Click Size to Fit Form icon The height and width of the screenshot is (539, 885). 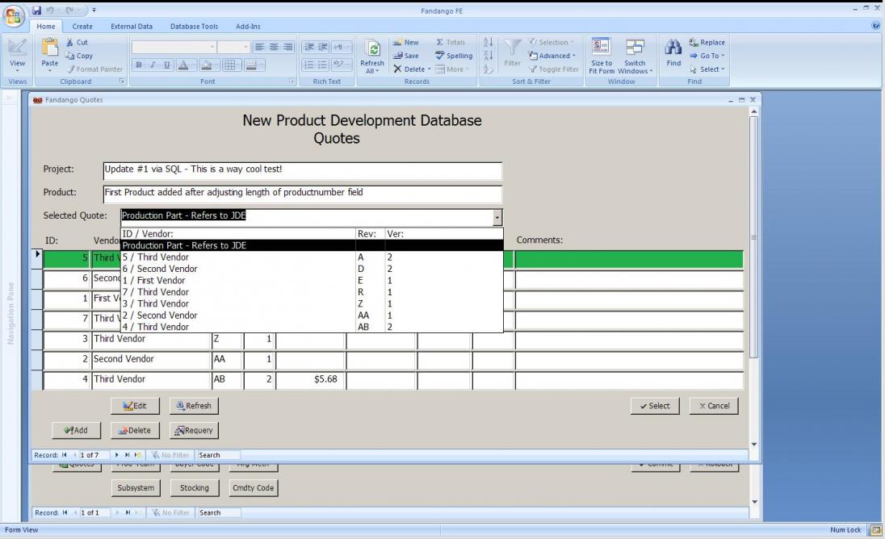click(x=601, y=48)
